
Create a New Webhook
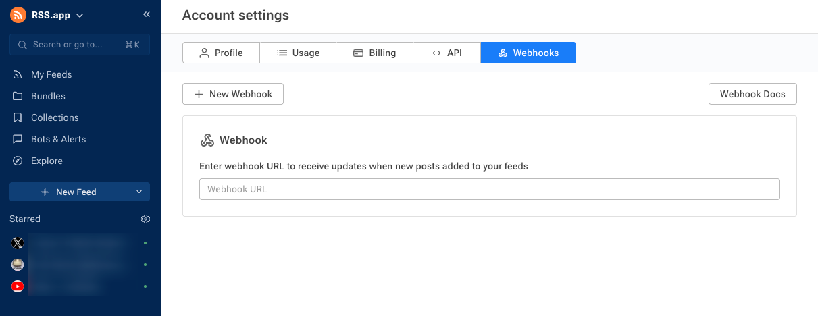pos(233,94)
